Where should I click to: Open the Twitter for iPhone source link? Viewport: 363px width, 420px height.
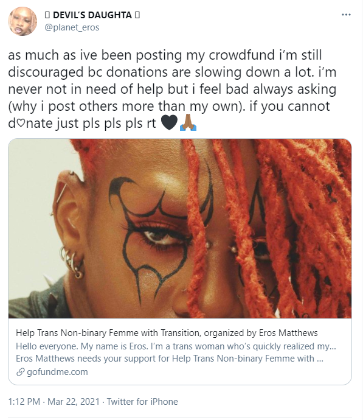pyautogui.click(x=142, y=402)
